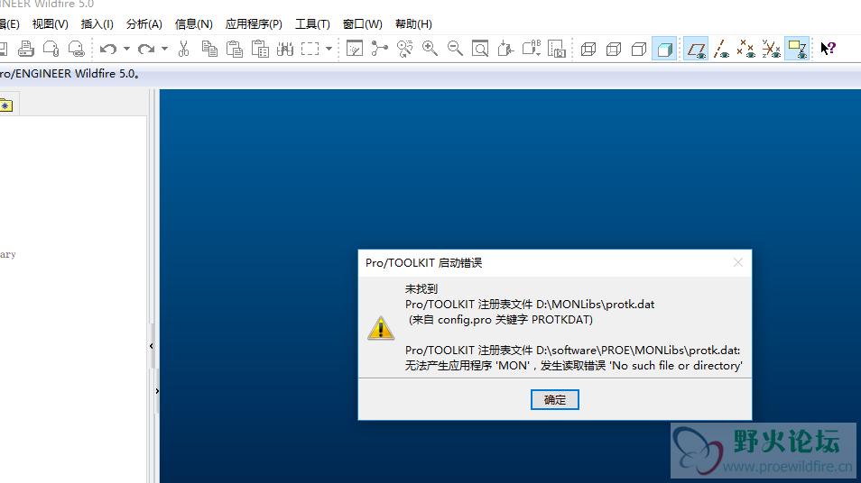Click the Find binoculars icon
This screenshot has height=483, width=861.
285,49
